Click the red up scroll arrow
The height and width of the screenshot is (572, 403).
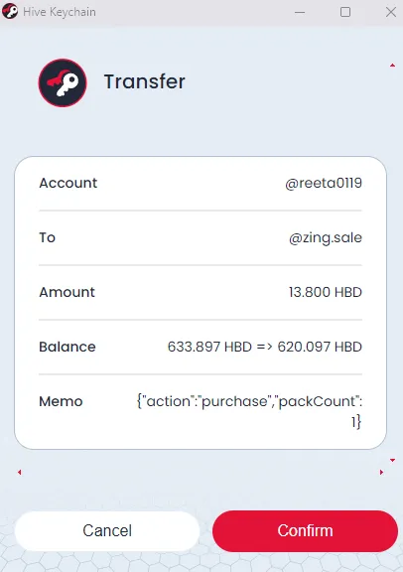tap(392, 66)
